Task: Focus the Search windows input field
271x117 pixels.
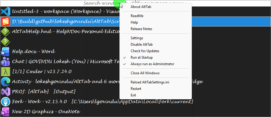Action: [135, 3]
